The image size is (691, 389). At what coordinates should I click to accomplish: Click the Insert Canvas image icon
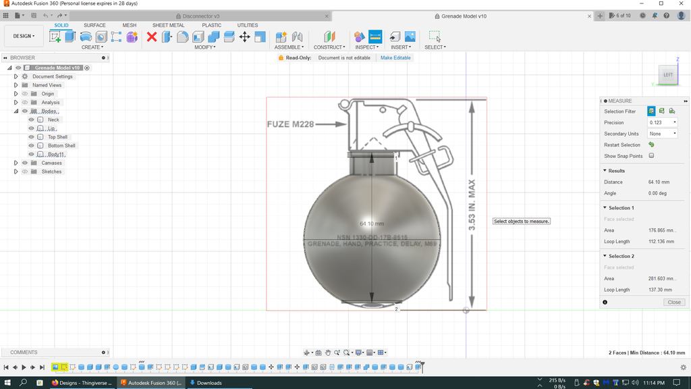click(410, 36)
